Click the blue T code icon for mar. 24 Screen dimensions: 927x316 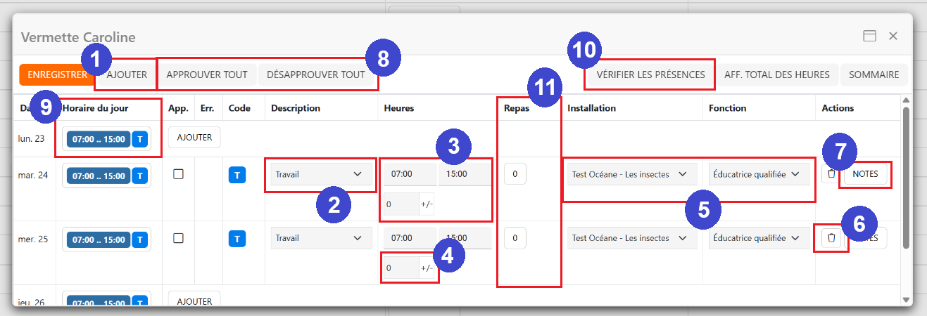coord(237,175)
